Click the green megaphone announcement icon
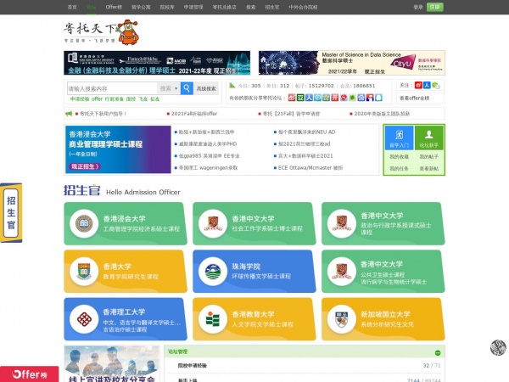Image resolution: width=509 pixels, height=382 pixels. click(x=69, y=114)
